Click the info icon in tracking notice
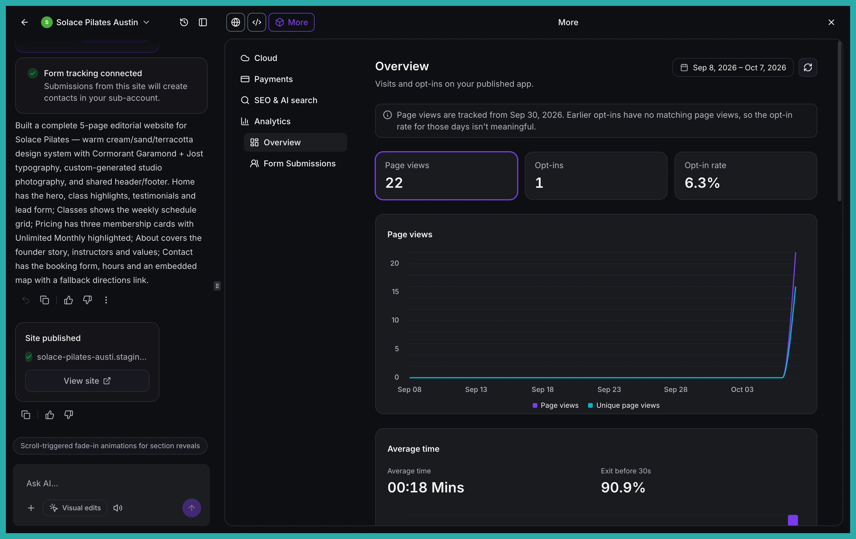 point(388,115)
